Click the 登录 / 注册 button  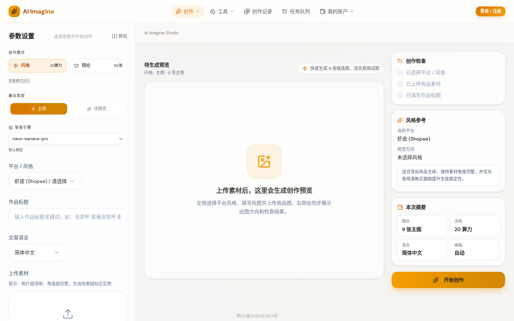click(x=490, y=11)
